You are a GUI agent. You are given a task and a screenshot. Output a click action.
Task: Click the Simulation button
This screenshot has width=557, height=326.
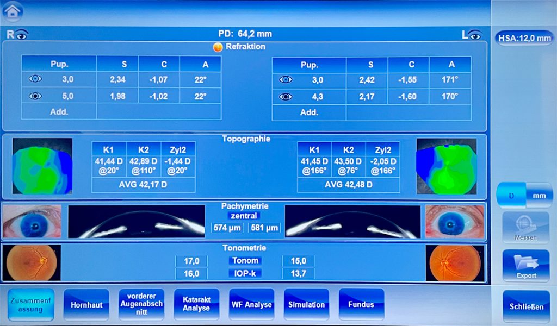point(306,304)
